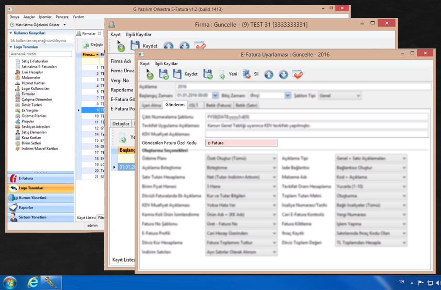Open Kasa Kartları in sidebar tree

coord(31,138)
